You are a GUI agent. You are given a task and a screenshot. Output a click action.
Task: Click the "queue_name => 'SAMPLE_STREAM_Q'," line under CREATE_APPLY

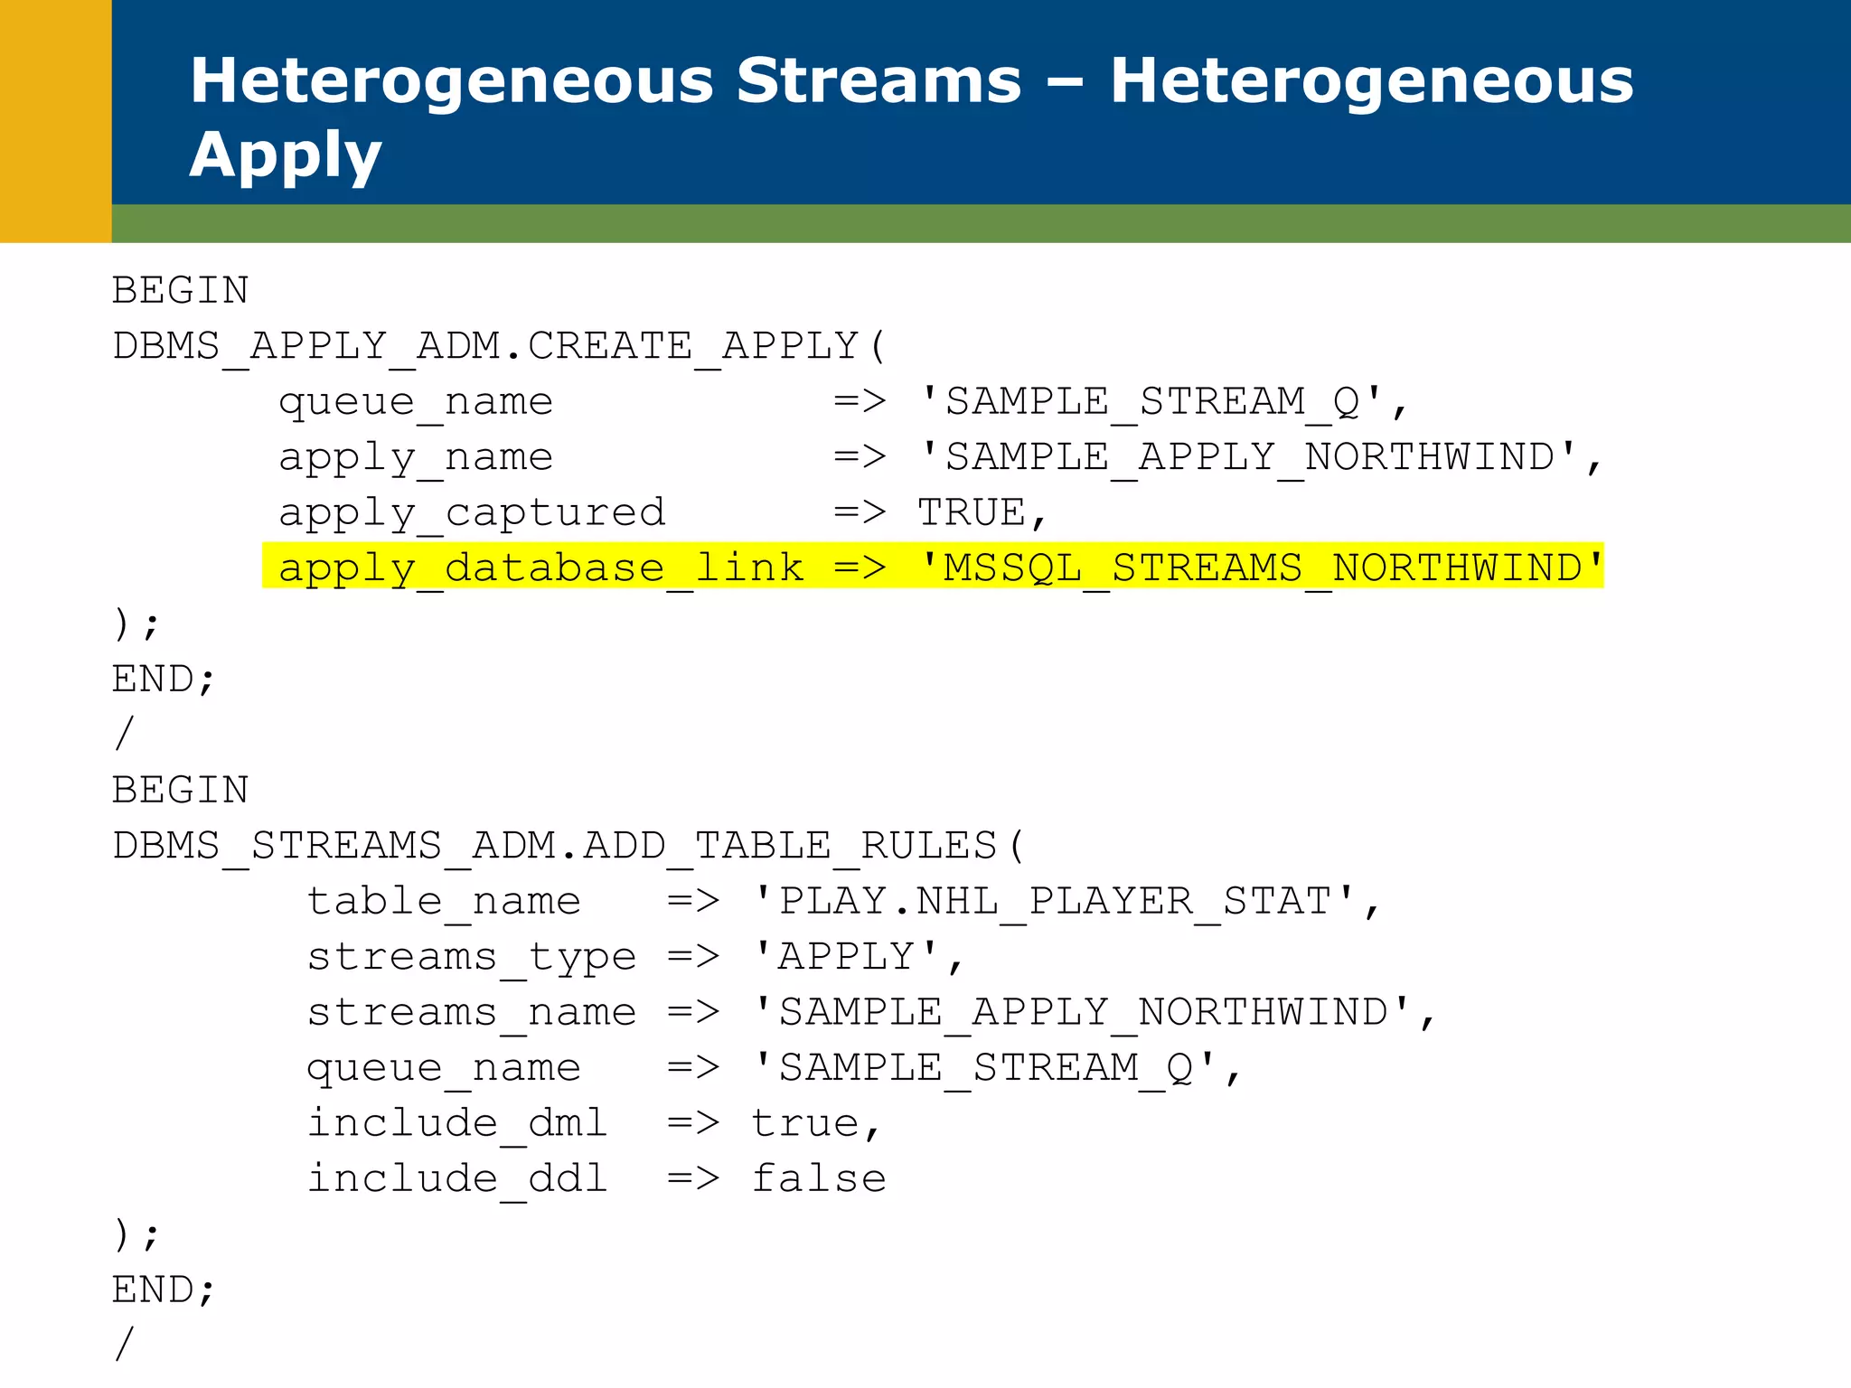[843, 402]
